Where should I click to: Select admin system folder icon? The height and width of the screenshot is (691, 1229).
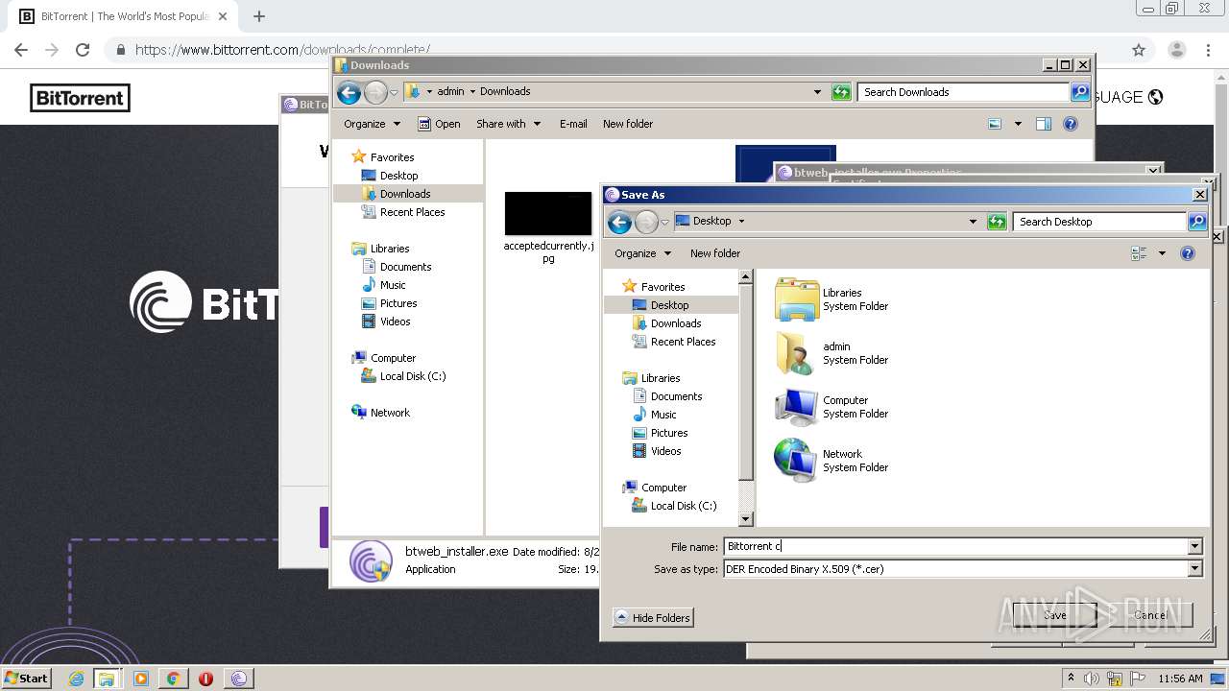[x=797, y=353]
